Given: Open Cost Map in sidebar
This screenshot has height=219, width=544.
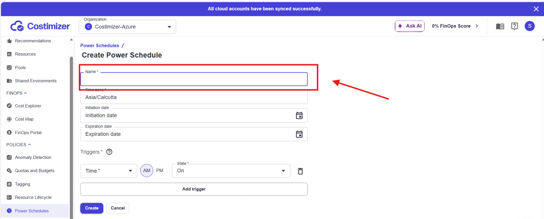Looking at the screenshot, I should (x=24, y=120).
